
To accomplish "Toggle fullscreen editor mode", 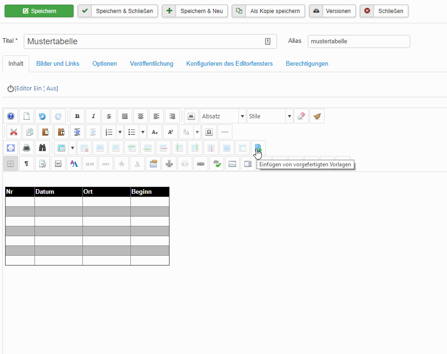I will pos(11,148).
